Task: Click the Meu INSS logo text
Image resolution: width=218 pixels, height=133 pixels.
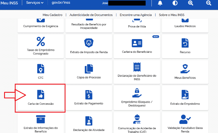Action: 9,3
